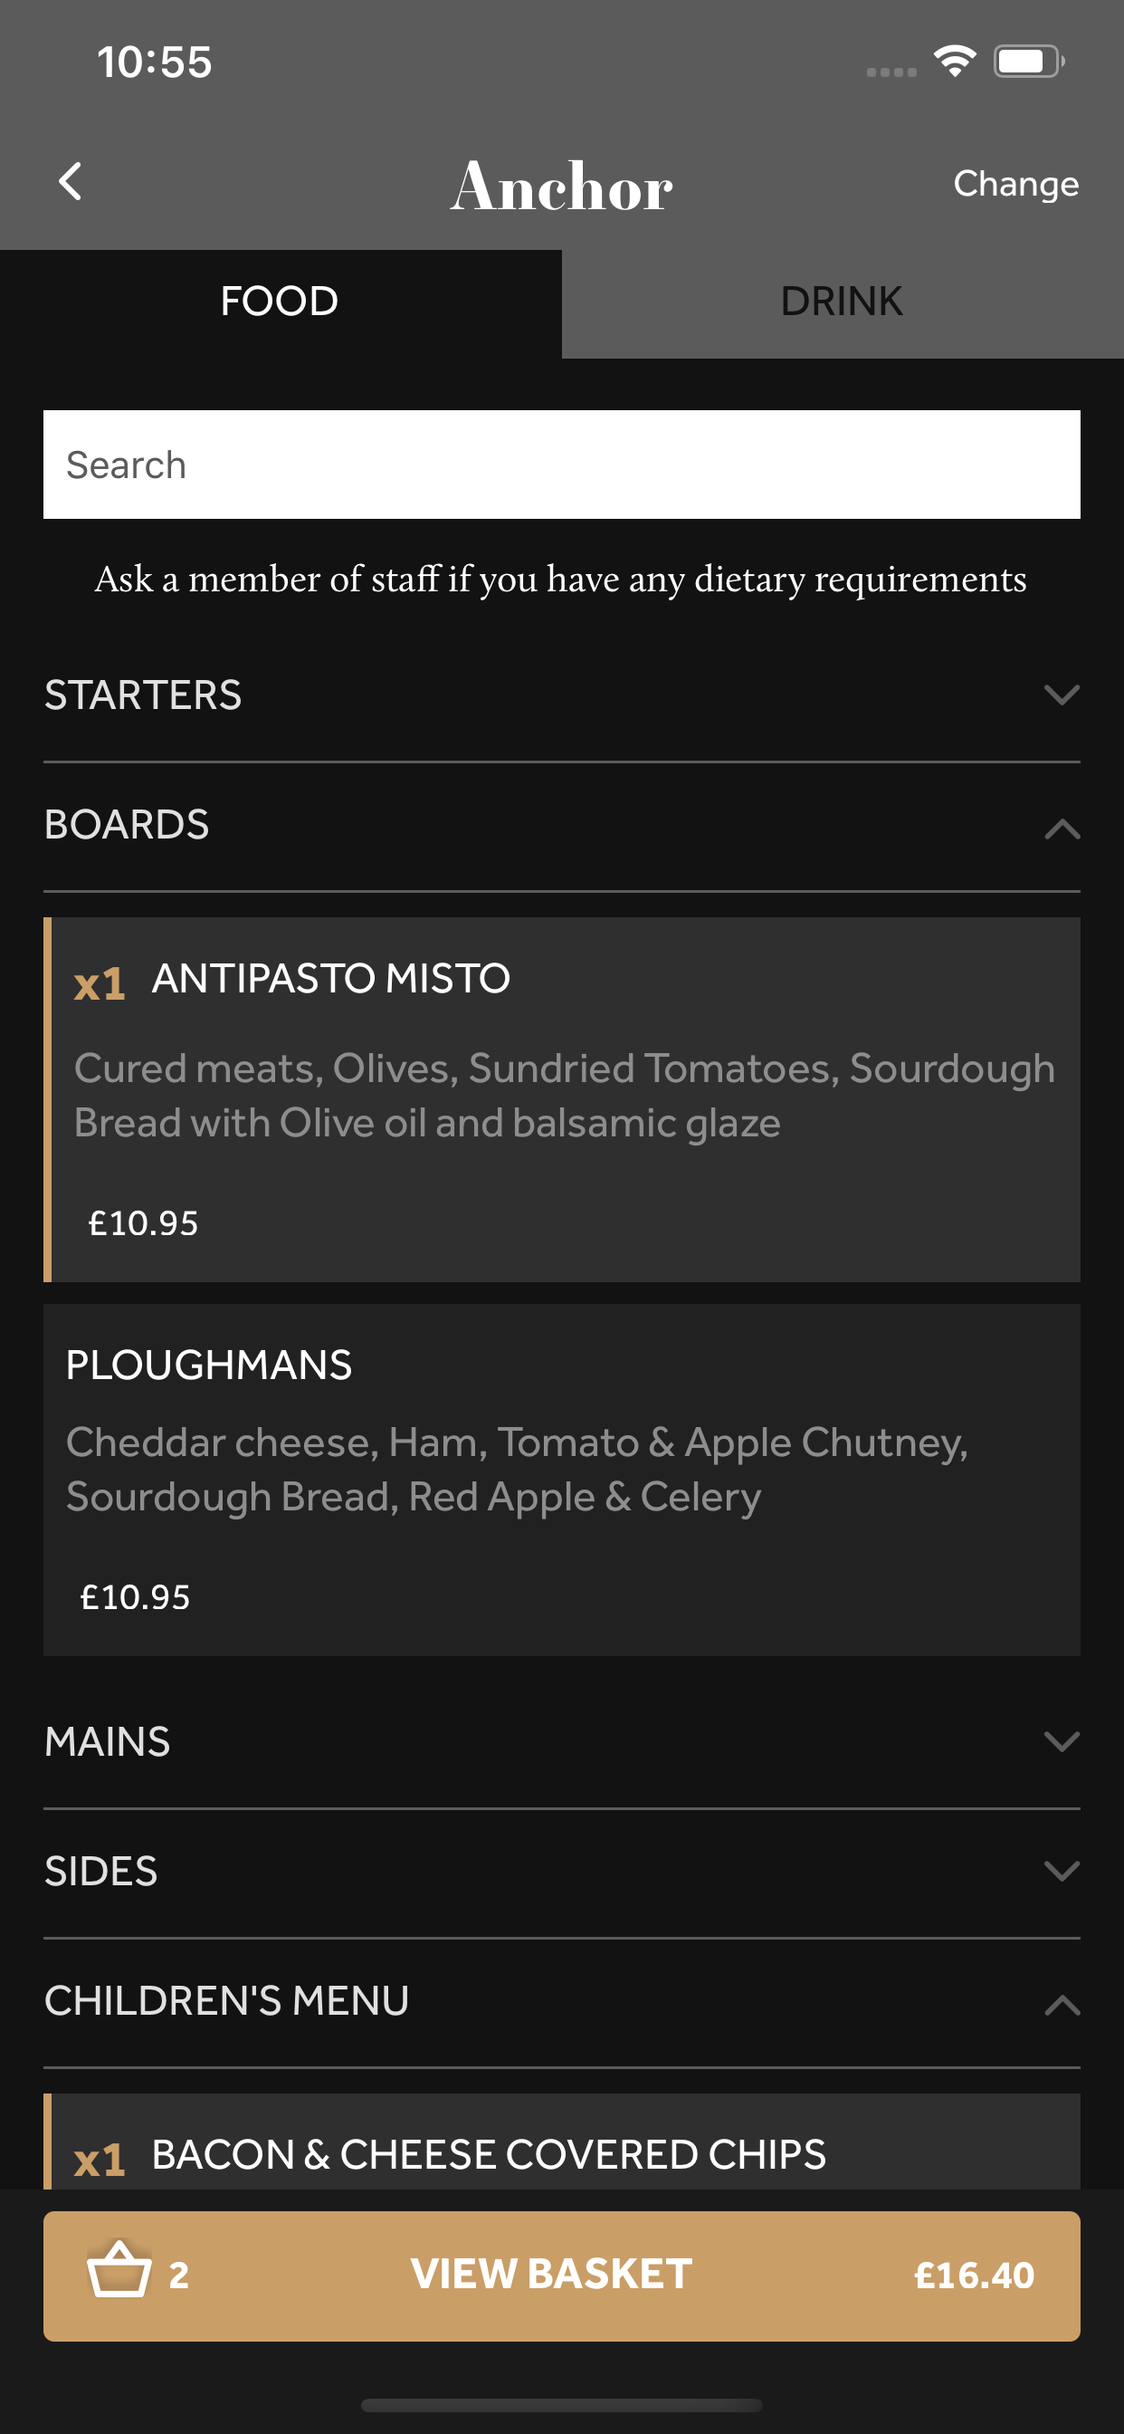The image size is (1124, 2434).
Task: Focus the Search input field
Action: pyautogui.click(x=562, y=464)
